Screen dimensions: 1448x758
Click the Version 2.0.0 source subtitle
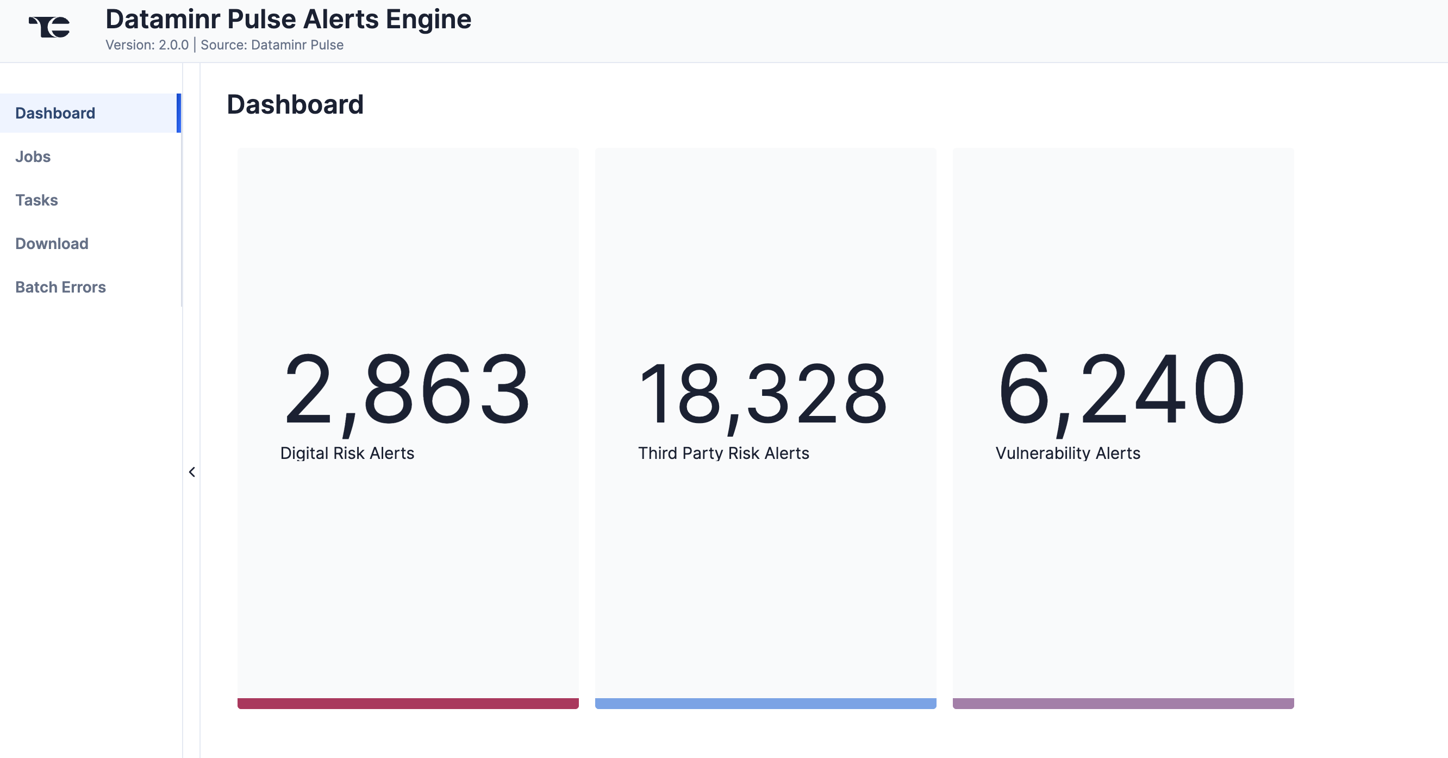tap(224, 45)
